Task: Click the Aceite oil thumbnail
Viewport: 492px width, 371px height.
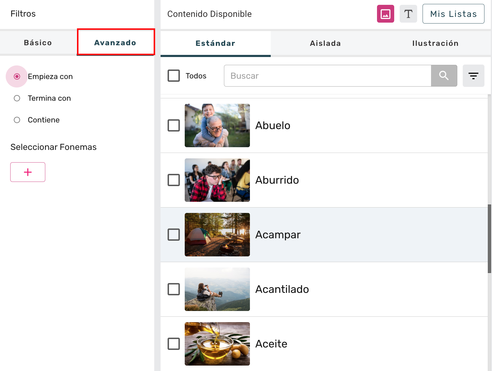Action: [x=217, y=344]
